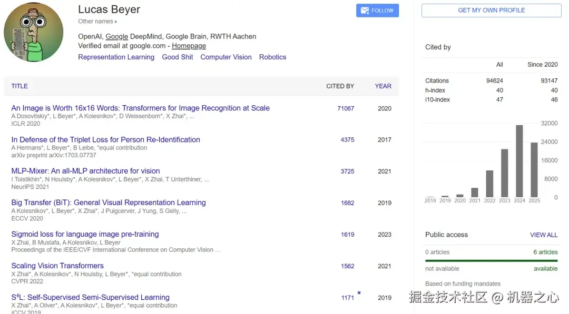Expand the Other names arrow
Viewport: 569px width, 314px height.
tap(116, 22)
